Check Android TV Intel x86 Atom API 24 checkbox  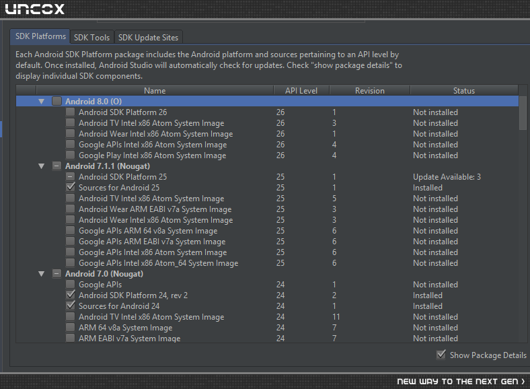[71, 316]
